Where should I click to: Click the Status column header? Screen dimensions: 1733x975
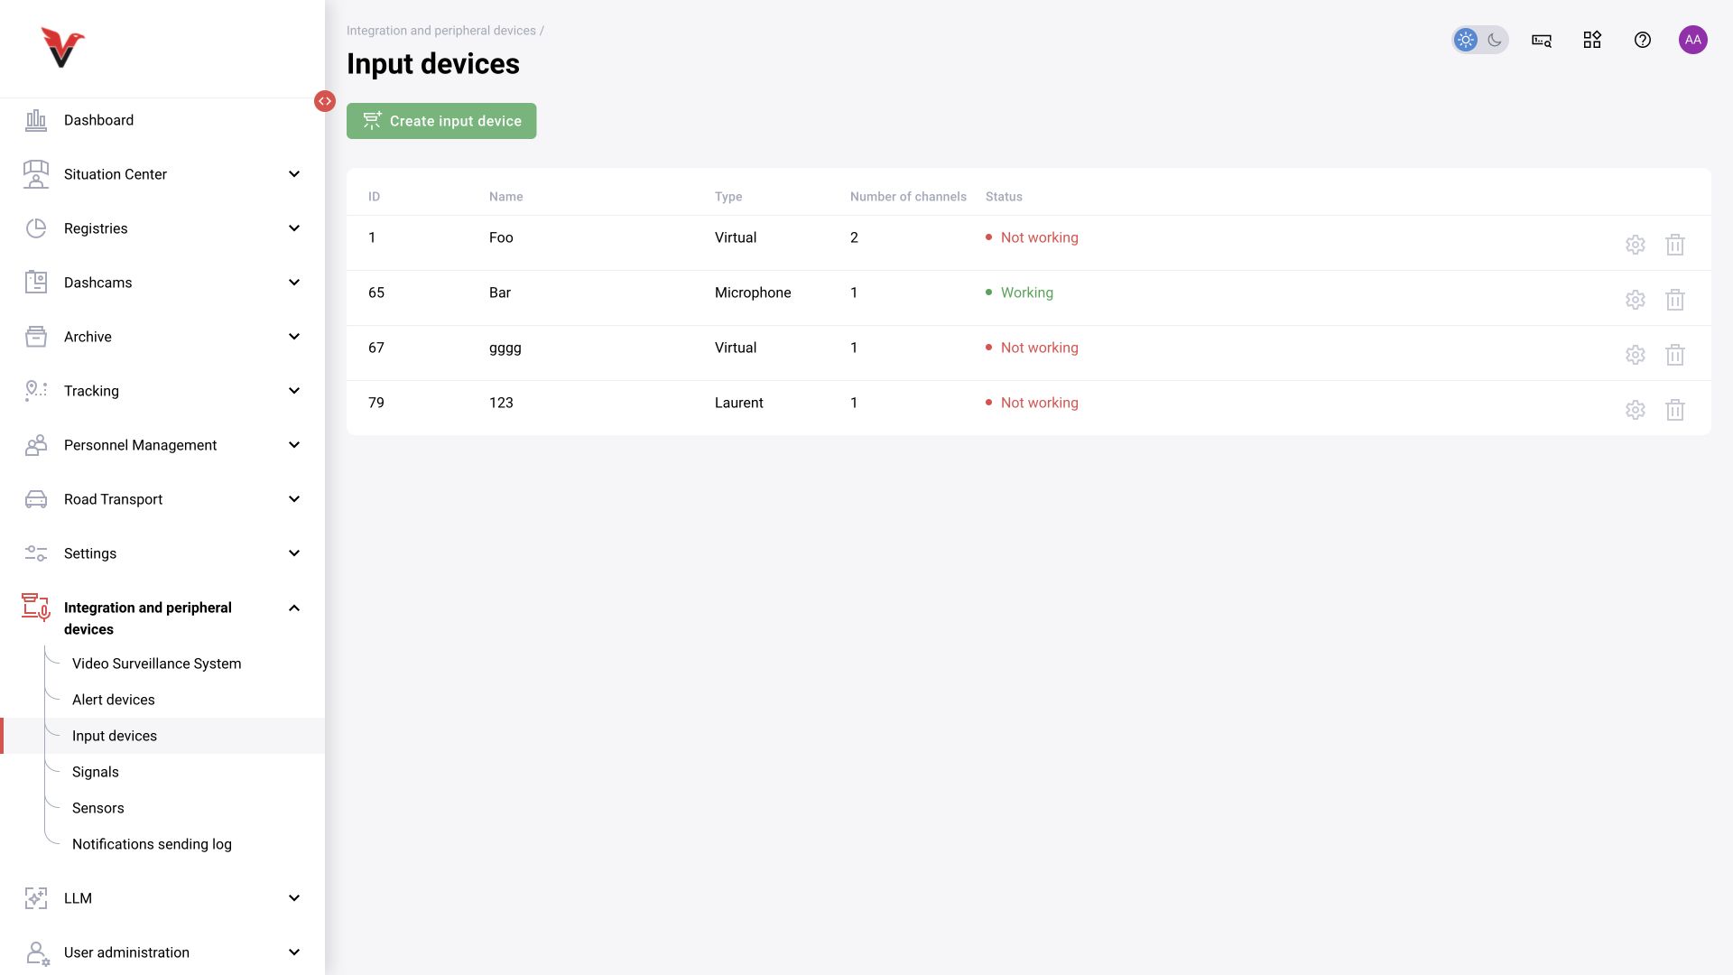[x=1004, y=197]
